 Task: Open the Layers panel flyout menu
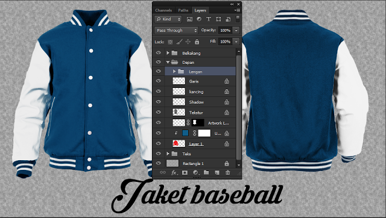coord(237,10)
